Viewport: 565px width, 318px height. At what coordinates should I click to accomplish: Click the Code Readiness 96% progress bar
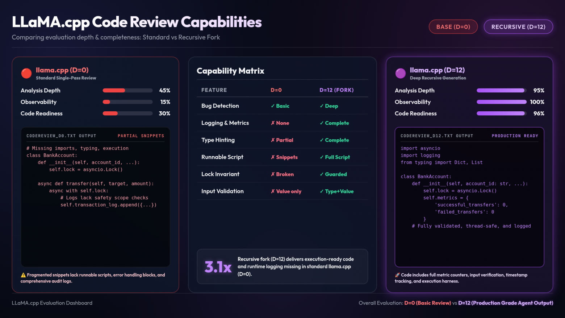click(x=502, y=113)
